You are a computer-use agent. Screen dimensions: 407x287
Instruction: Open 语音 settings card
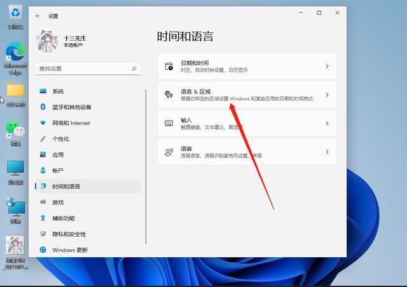pos(247,152)
